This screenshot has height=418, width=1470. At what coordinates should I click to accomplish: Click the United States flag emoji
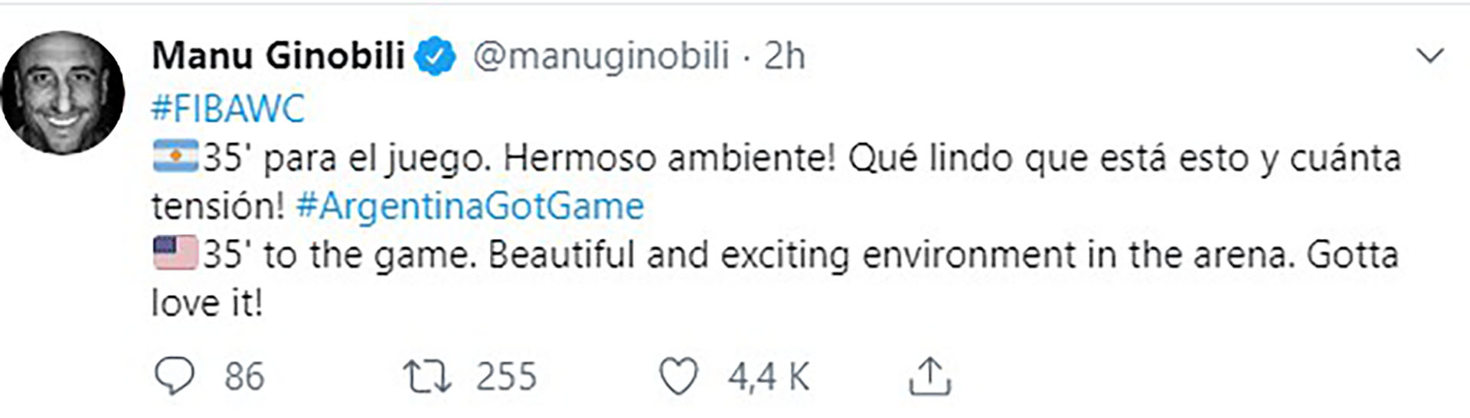[175, 254]
